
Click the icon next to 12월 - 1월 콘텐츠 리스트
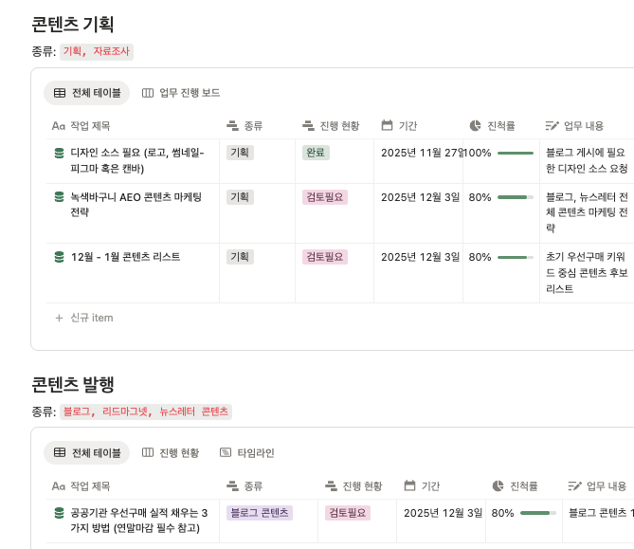(59, 257)
